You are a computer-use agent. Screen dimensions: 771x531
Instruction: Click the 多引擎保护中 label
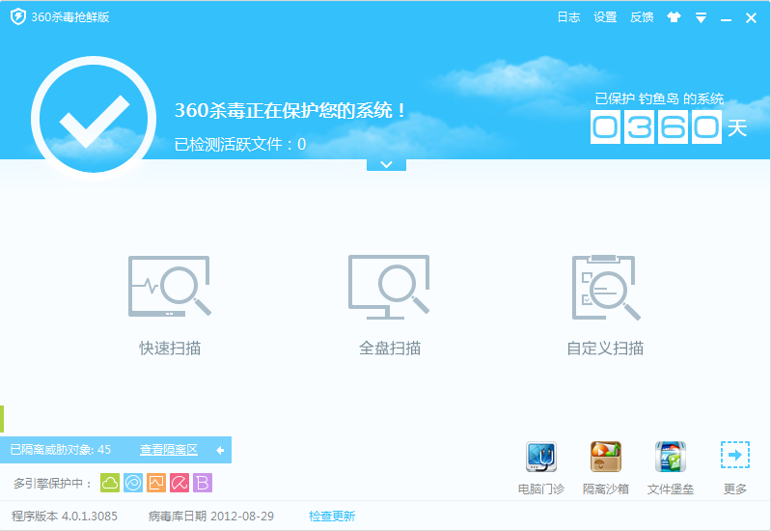pos(52,484)
